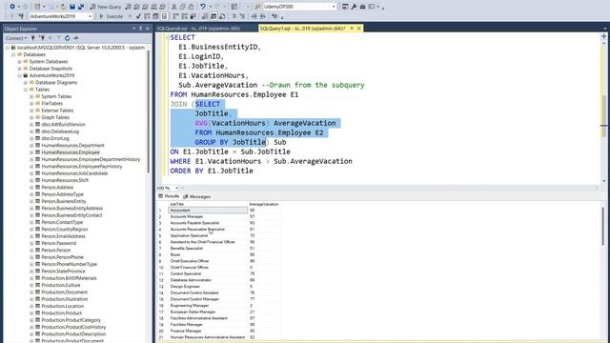This screenshot has height=343, width=610.
Task: Click the results grid vertical scrollbar
Action: (603, 226)
